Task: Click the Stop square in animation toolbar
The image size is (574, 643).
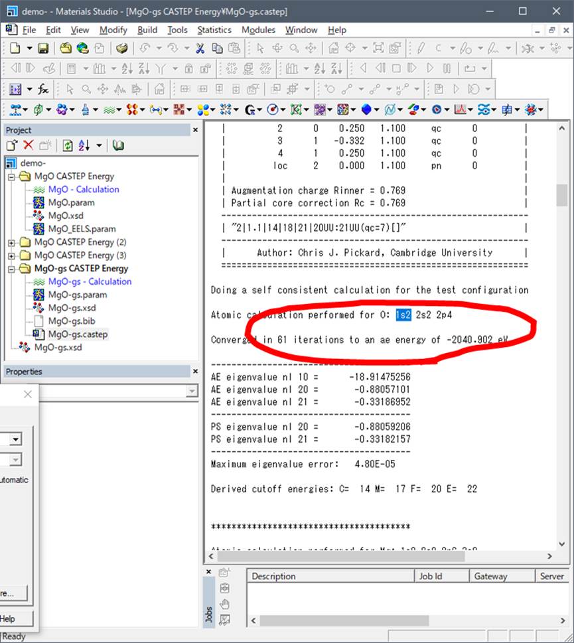Action: tap(396, 68)
